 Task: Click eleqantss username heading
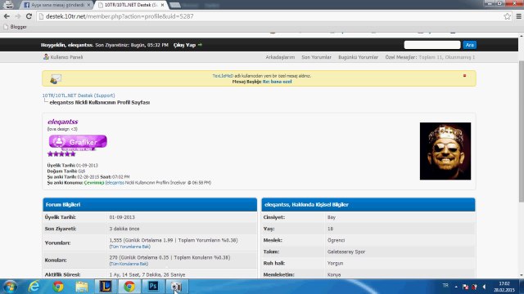coord(62,122)
